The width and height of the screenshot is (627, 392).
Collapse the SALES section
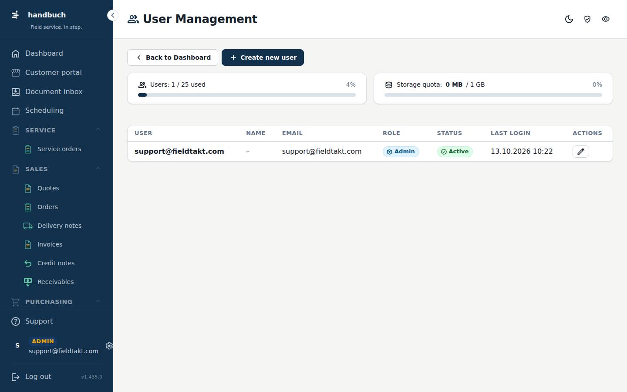57,169
